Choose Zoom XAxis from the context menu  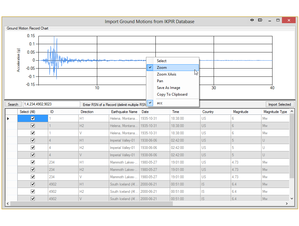pos(166,74)
